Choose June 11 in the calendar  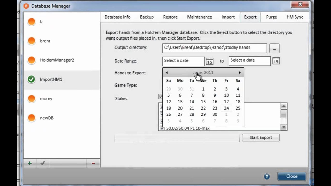[x=238, y=95]
